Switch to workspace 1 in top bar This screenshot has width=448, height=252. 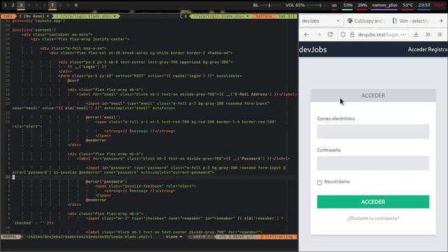[x=5, y=5]
